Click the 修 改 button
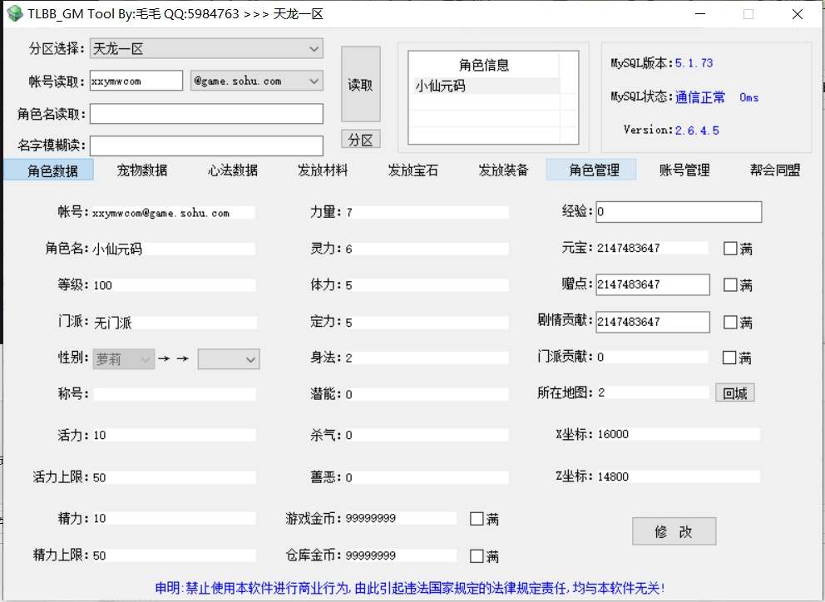Viewport: 825px width, 602px height. pos(674,531)
